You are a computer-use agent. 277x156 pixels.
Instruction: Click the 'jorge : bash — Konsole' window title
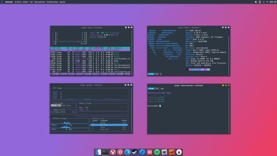188,27
